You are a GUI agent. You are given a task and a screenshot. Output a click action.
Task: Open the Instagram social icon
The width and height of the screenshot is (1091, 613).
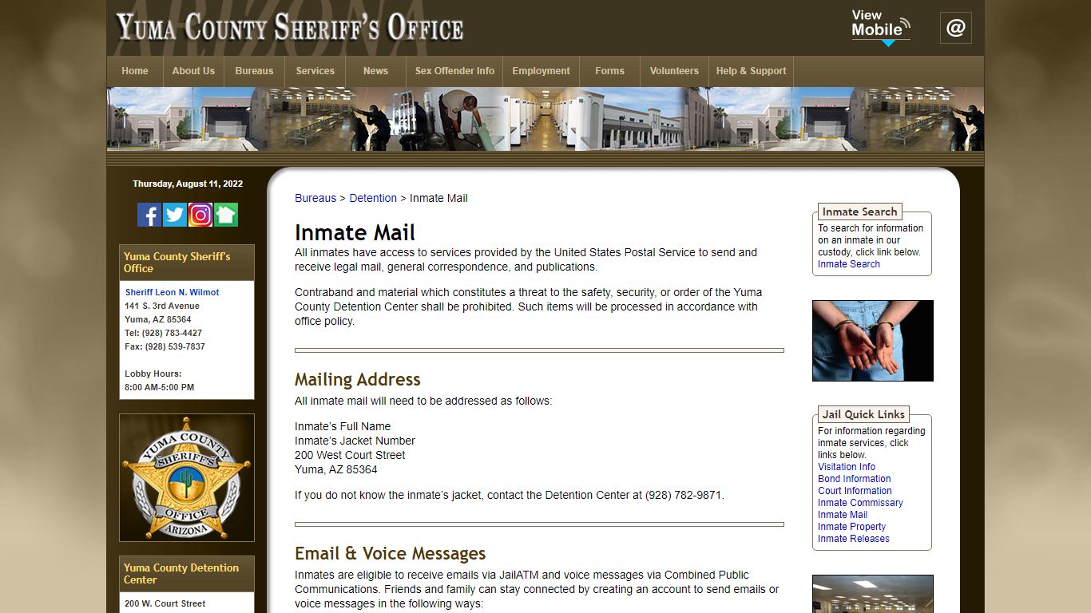(200, 215)
